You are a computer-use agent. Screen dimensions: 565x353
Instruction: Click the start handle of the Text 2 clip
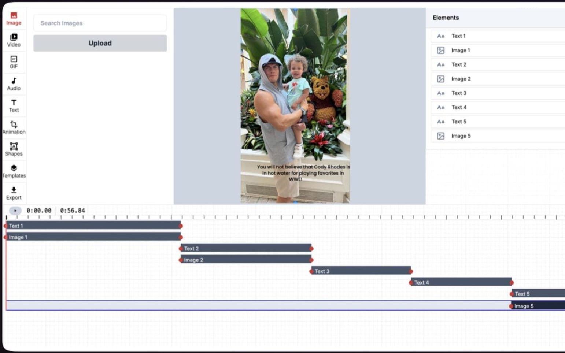click(181, 249)
